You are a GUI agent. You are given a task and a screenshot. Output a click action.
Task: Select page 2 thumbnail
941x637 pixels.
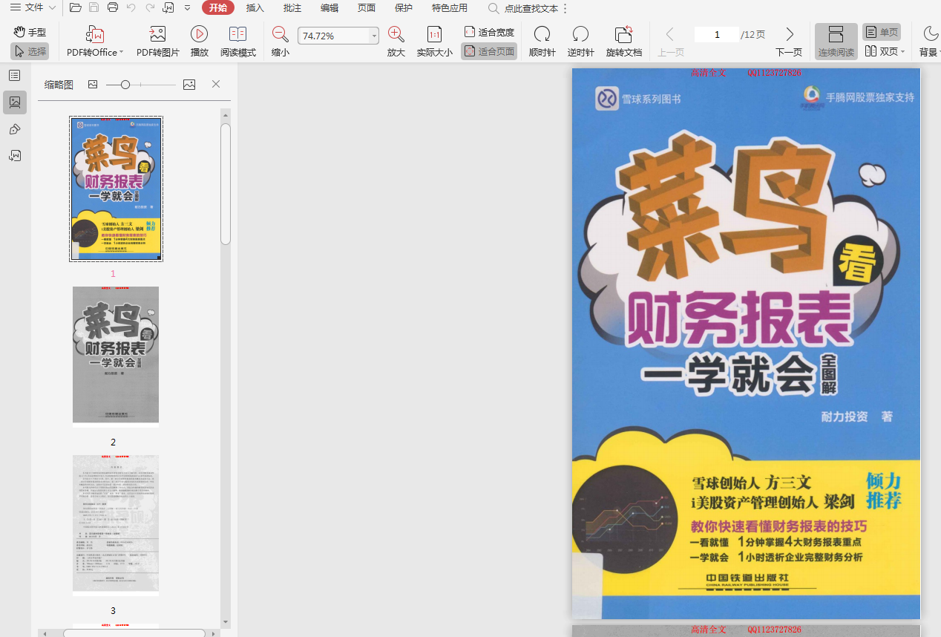coord(115,355)
